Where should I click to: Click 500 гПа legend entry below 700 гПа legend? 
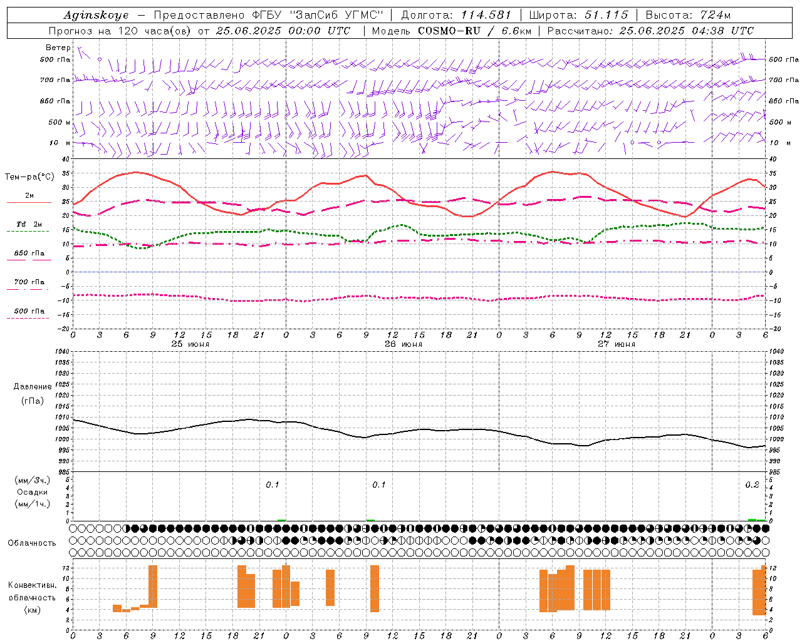[29, 311]
